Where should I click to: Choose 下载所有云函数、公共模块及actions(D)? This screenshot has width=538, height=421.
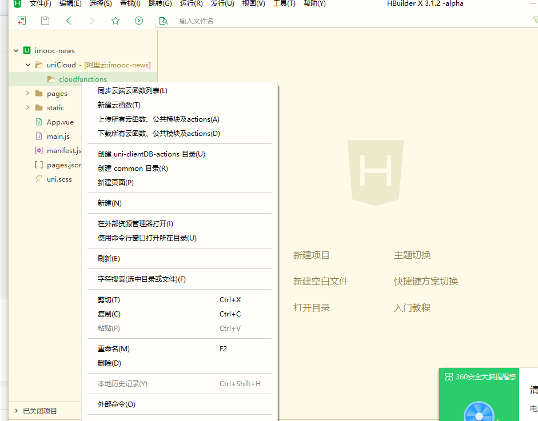pos(180,133)
